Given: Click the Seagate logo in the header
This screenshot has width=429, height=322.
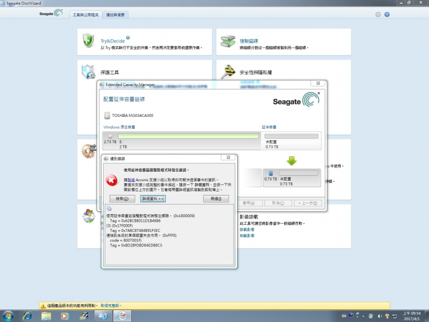Looking at the screenshot, I should [51, 13].
